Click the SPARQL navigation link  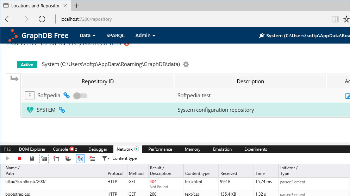[115, 35]
